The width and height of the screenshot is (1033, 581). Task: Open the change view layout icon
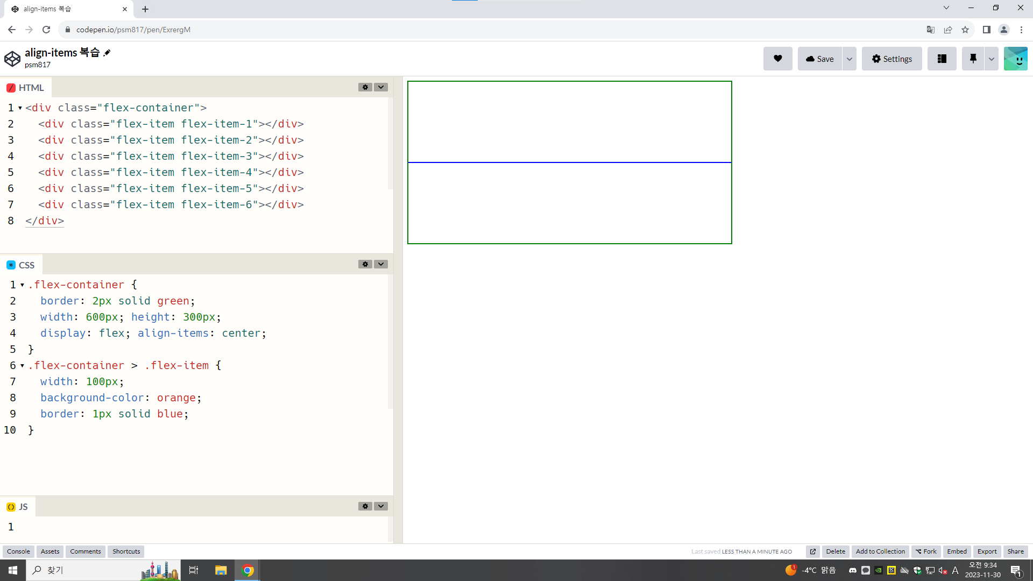click(x=942, y=59)
